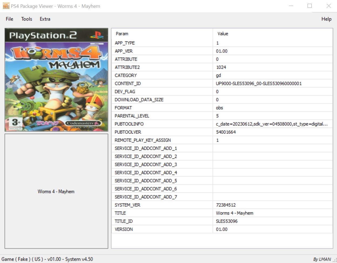The height and width of the screenshot is (263, 337).
Task: Click the FORMAT parameter
Action: click(123, 108)
